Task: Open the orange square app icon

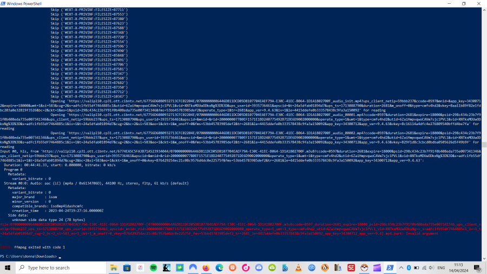Action: tap(232, 268)
